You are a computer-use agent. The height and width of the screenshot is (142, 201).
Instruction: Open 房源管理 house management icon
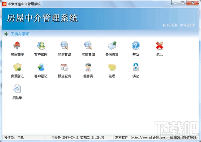17,46
